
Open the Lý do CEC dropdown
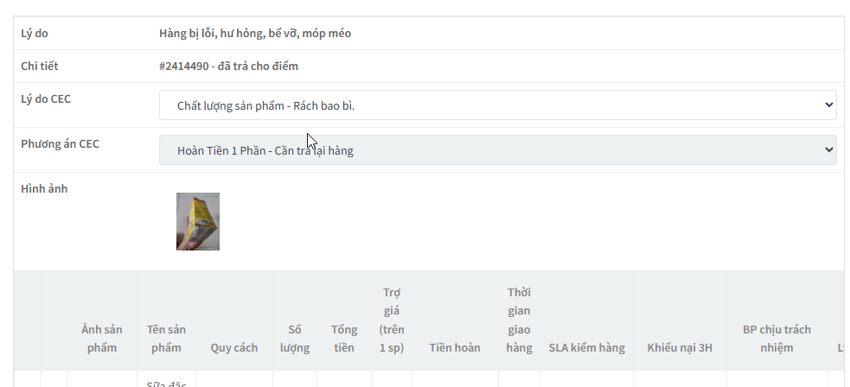(498, 105)
